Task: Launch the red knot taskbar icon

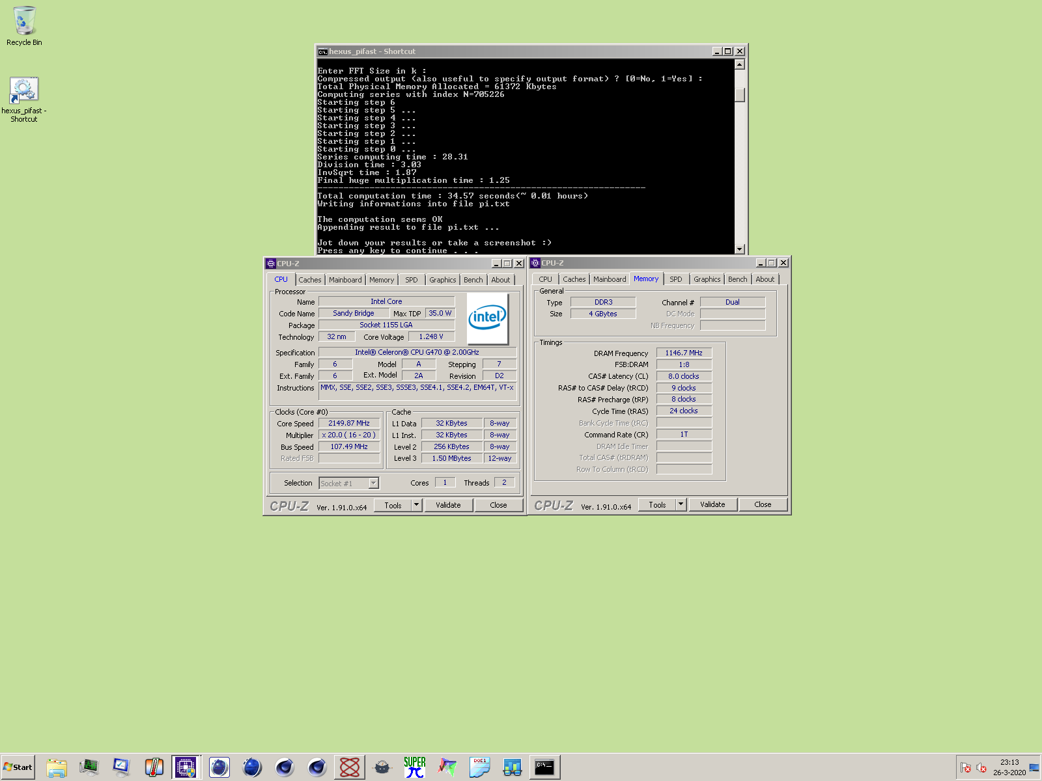Action: [x=350, y=767]
